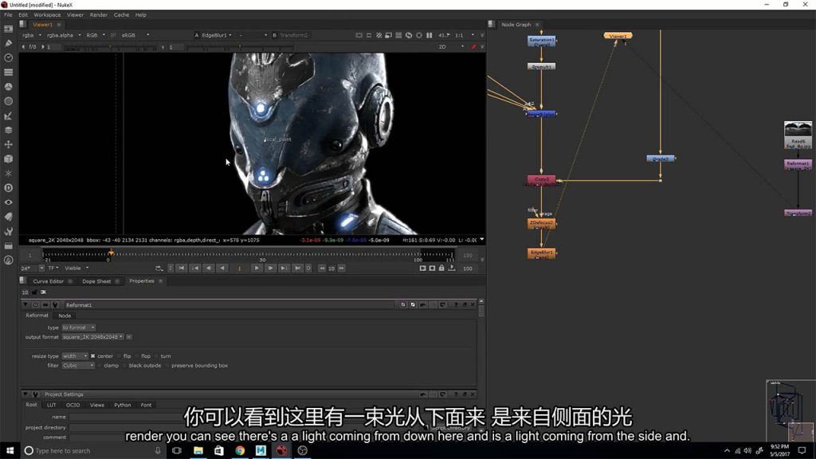This screenshot has width=816, height=459.
Task: Open the FurnaceCore nodes toolbar menu
Action: pos(8,261)
